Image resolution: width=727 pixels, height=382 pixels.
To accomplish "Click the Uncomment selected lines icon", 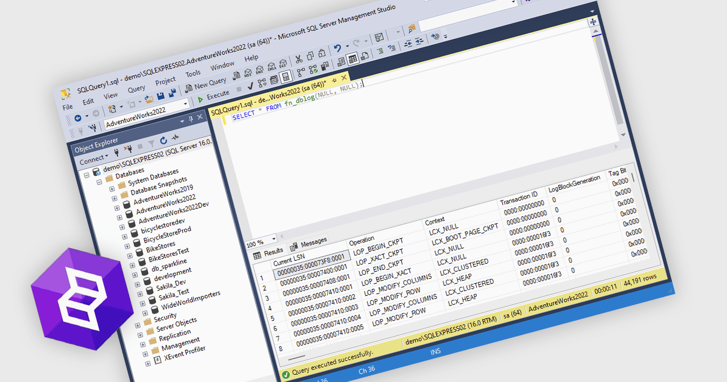I will (392, 48).
